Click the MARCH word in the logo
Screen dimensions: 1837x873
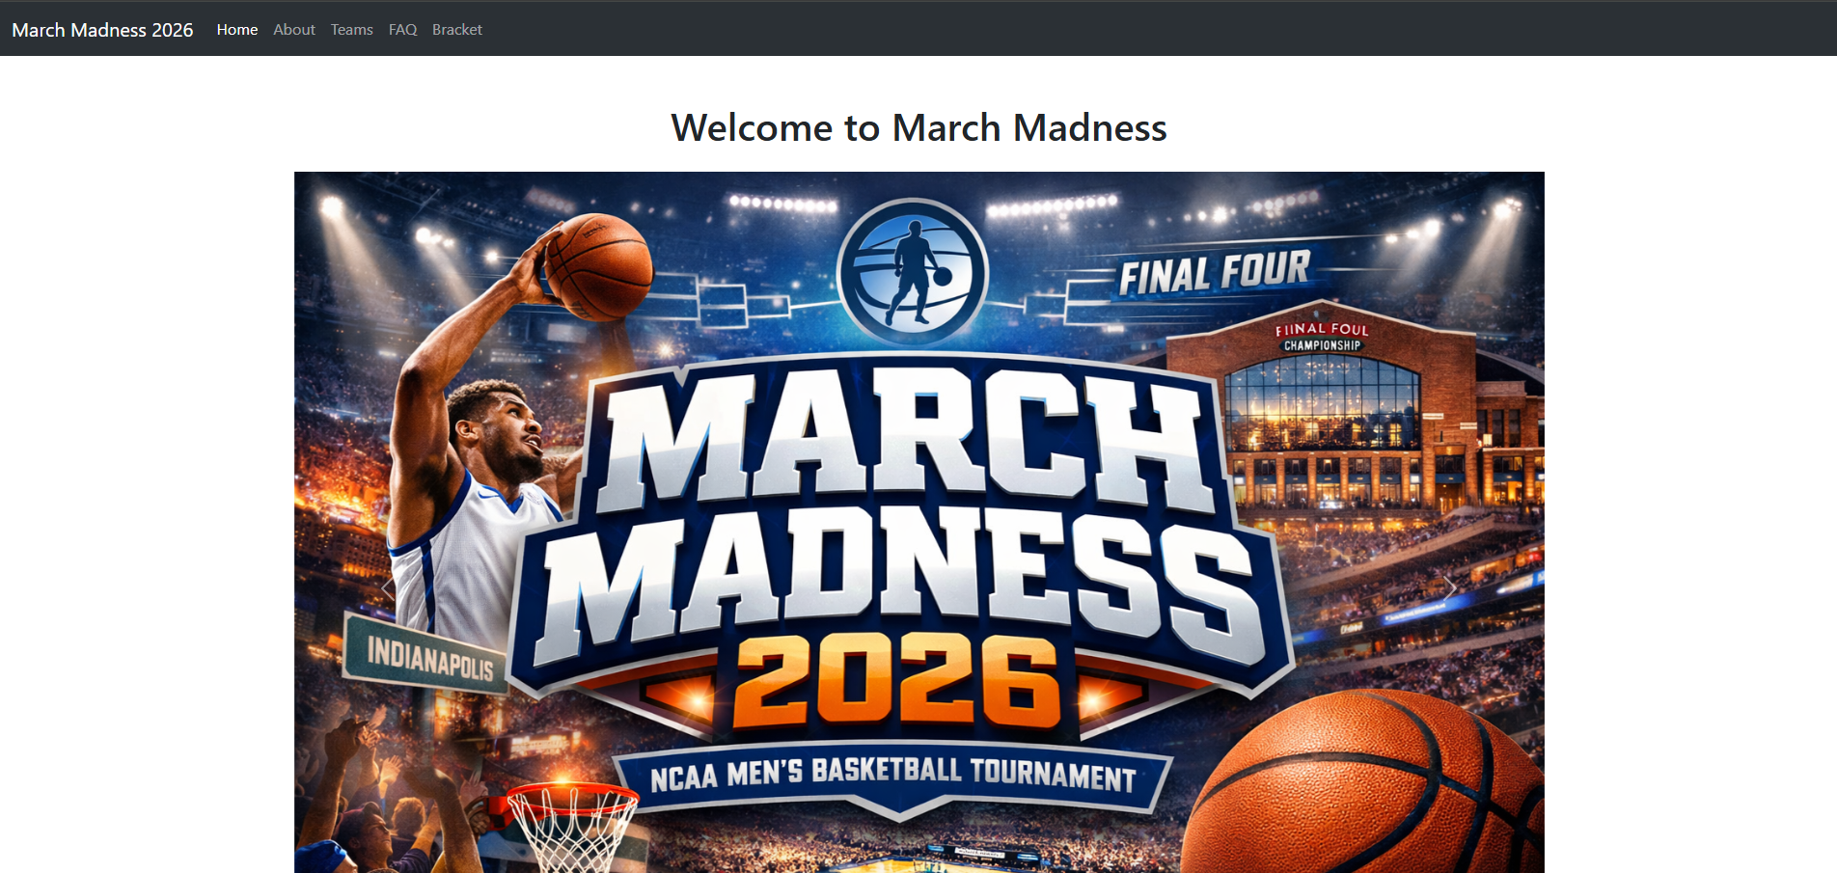point(907,439)
